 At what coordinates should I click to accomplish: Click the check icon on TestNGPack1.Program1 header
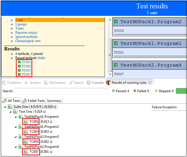116,43
